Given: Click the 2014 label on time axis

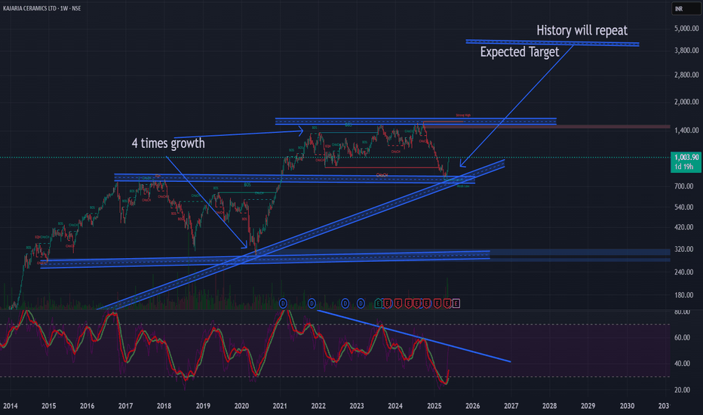Looking at the screenshot, I should point(11,406).
